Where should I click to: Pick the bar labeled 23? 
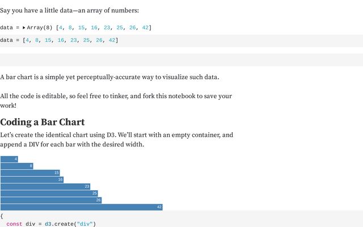pyautogui.click(x=45, y=186)
